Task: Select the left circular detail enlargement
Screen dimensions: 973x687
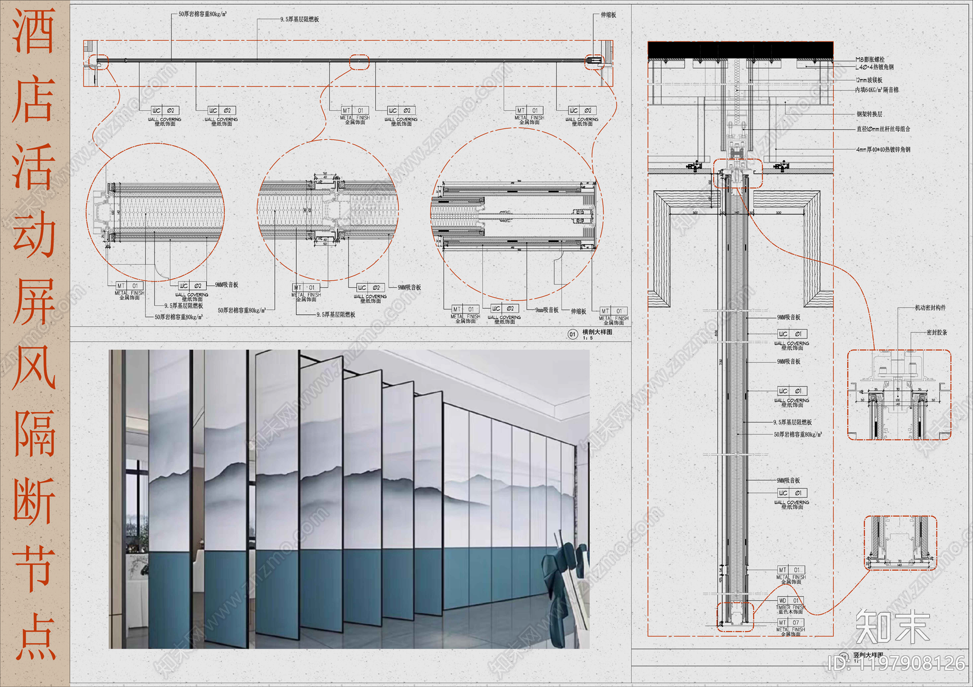Action: point(156,213)
